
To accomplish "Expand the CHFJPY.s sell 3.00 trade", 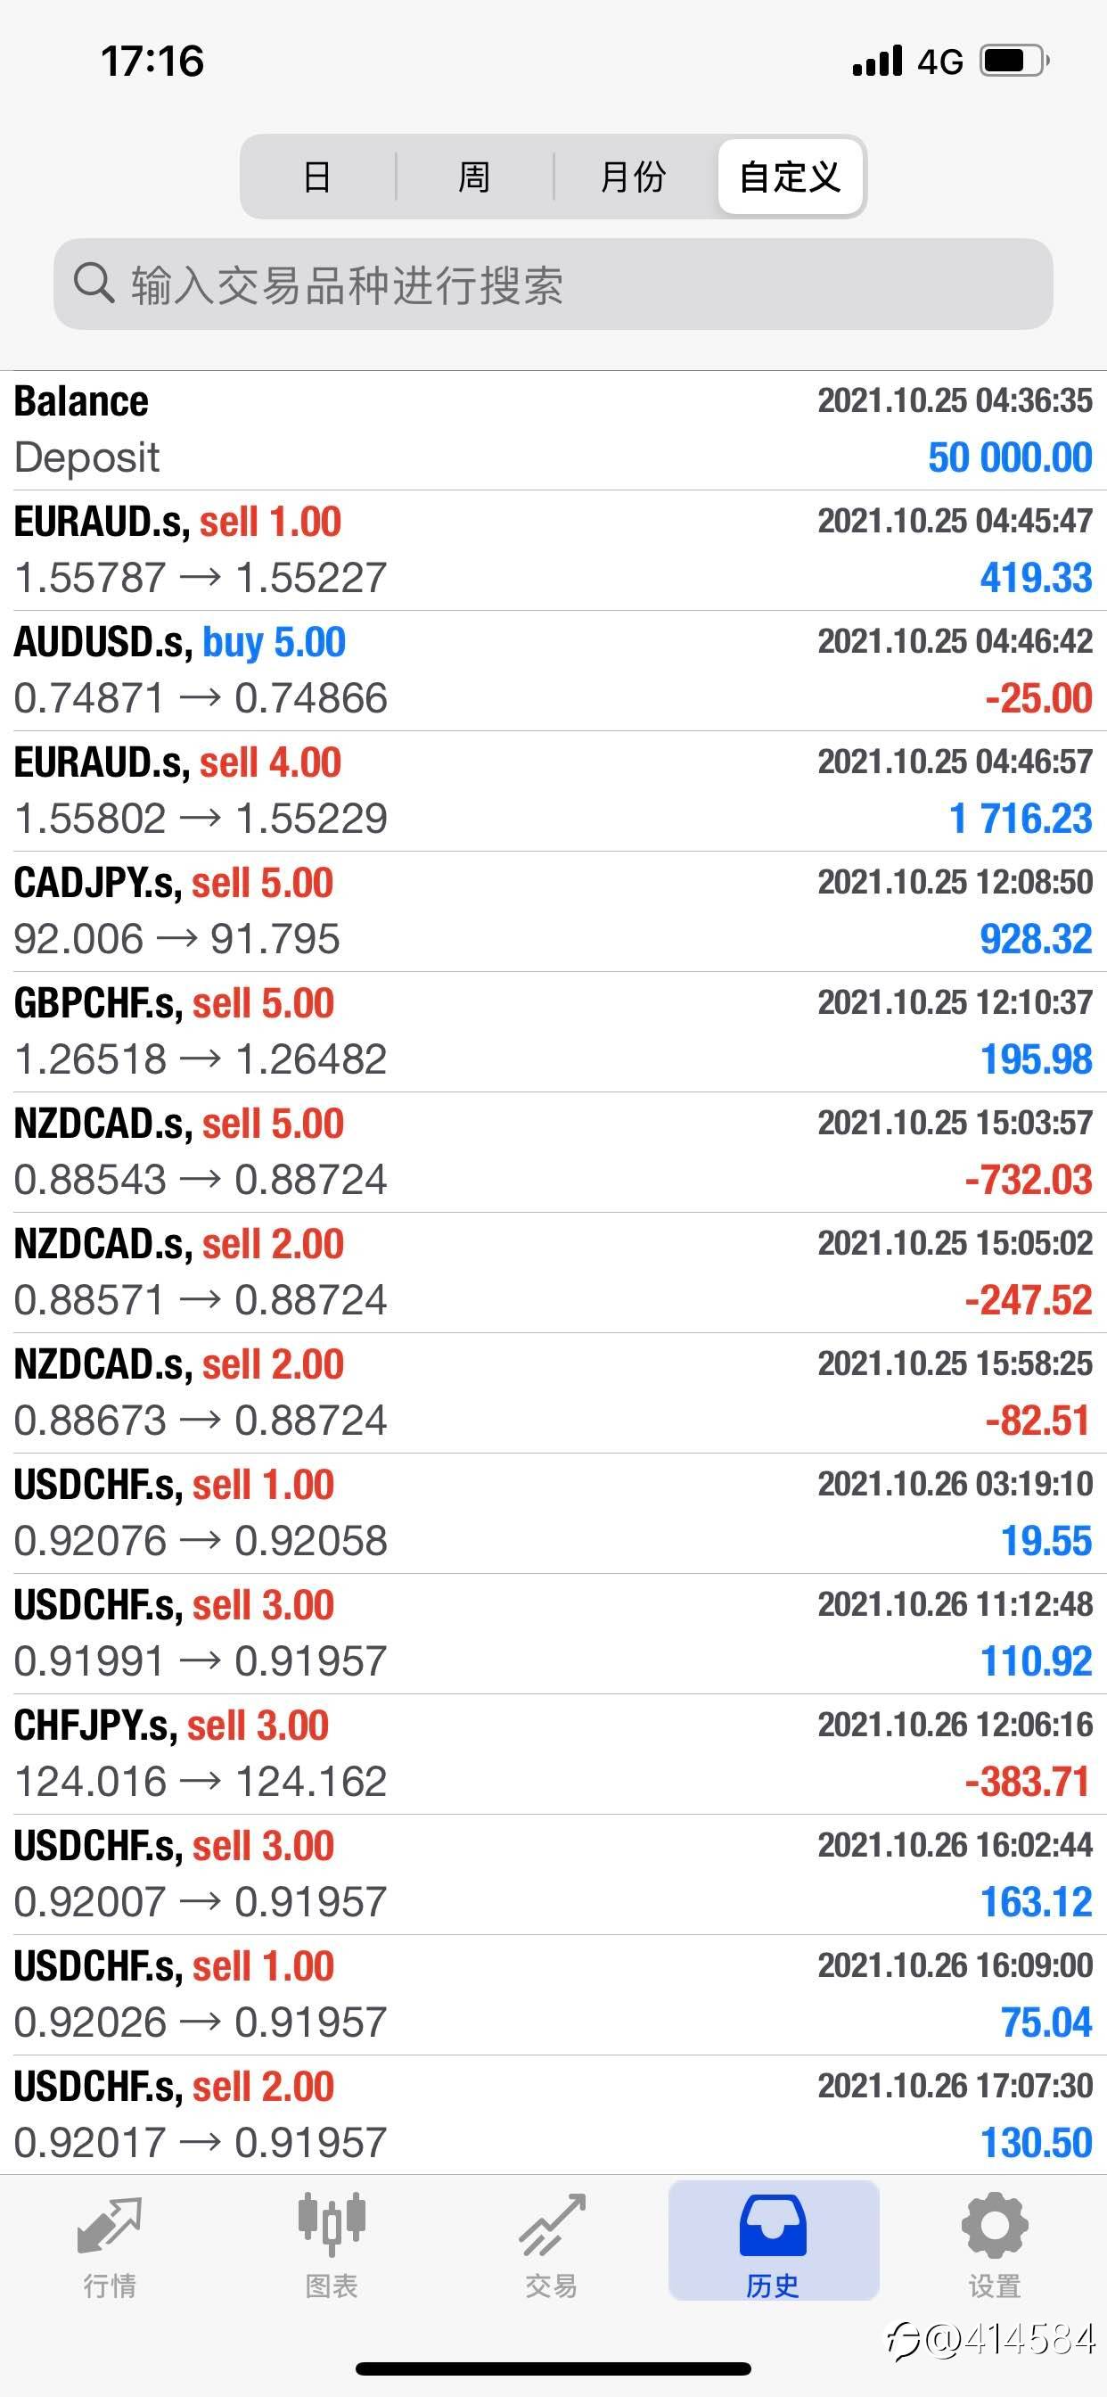I will 553,1753.
